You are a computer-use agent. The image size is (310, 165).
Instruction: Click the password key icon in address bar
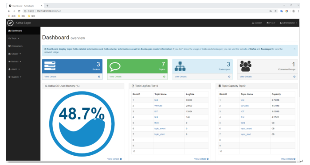point(271,11)
